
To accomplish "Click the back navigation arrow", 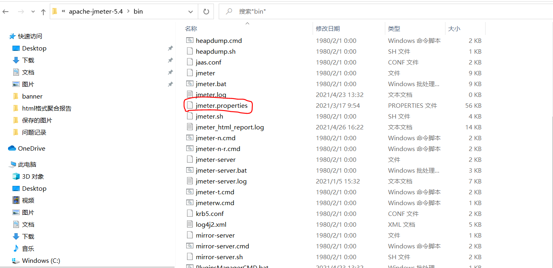I will (6, 11).
